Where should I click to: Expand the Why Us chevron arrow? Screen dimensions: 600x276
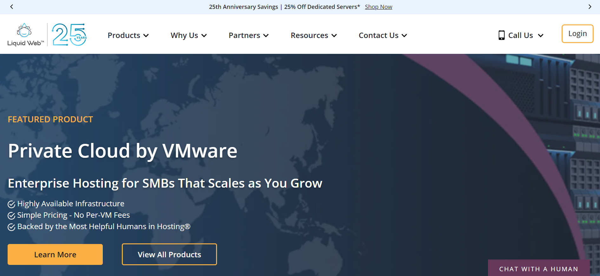point(204,35)
